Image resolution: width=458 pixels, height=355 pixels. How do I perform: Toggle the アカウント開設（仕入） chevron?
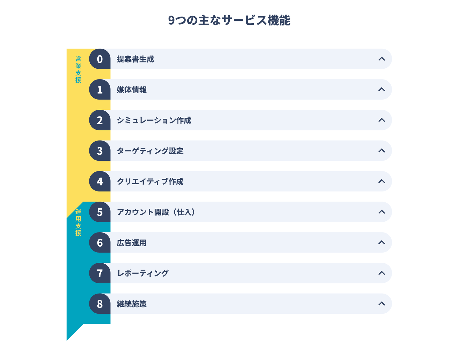click(x=382, y=212)
